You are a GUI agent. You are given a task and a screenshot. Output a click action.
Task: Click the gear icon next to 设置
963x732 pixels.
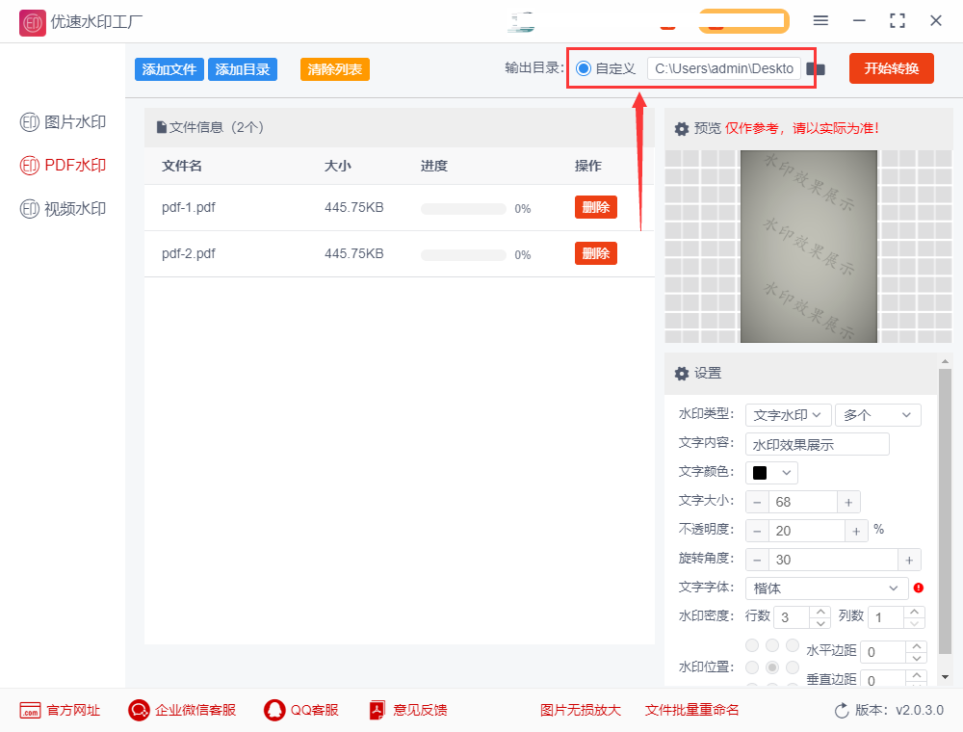click(x=682, y=374)
